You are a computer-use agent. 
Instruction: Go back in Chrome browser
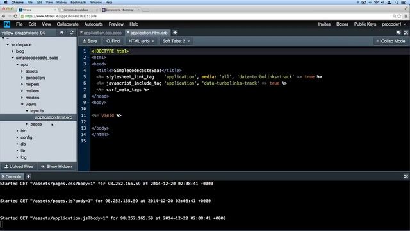[x=3, y=16]
